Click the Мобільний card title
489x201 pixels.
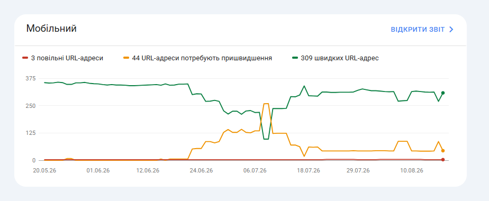click(51, 29)
